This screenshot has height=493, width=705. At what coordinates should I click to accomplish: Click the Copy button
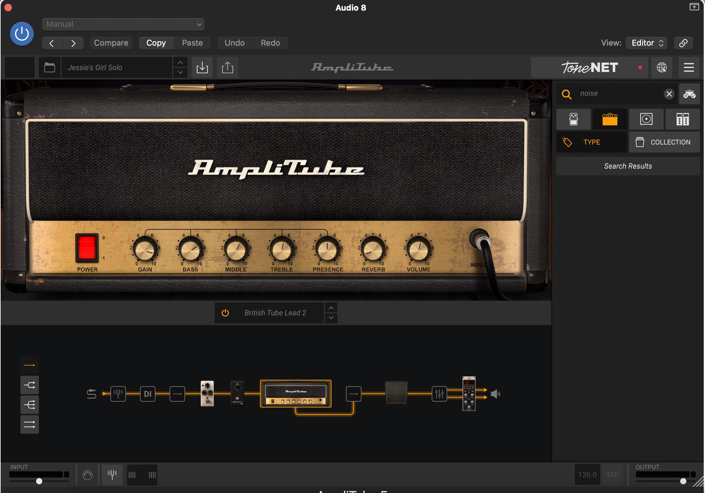156,43
